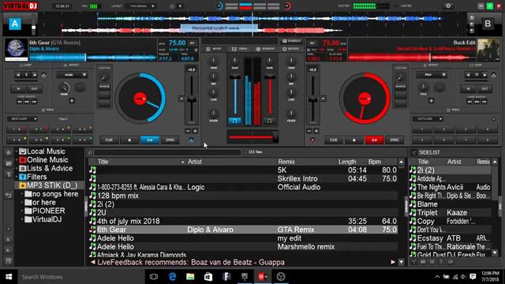The height and width of the screenshot is (284, 505).
Task: Sort browser by Artist column header
Action: coord(195,162)
